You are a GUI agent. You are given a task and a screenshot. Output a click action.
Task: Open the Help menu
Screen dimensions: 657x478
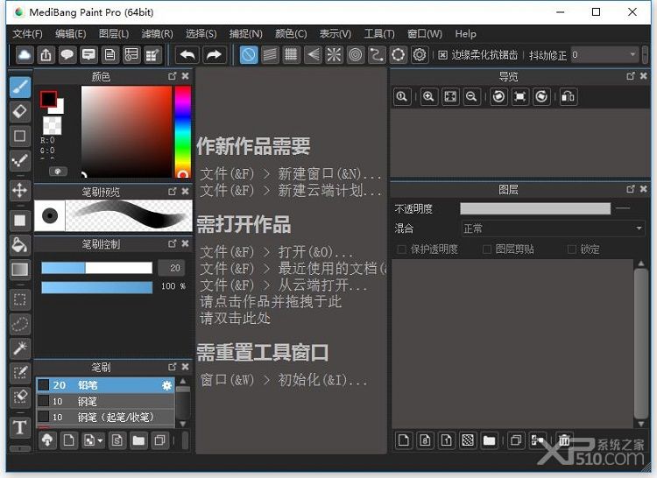[465, 34]
